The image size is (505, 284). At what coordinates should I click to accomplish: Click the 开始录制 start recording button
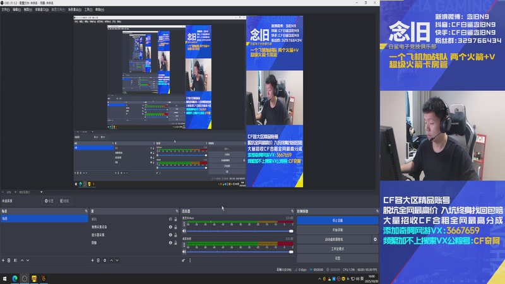[x=337, y=230]
